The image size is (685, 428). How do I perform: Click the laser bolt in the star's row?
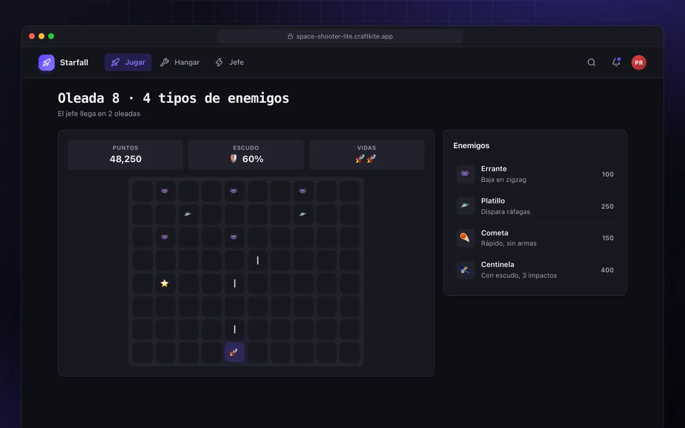(234, 283)
